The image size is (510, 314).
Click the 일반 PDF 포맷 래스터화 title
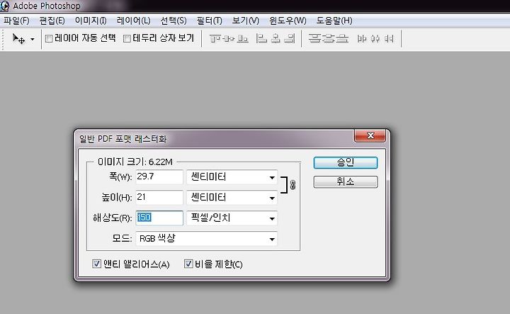pyautogui.click(x=123, y=139)
